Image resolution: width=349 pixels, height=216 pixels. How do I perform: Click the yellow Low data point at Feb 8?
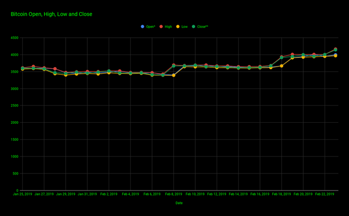pos(173,75)
